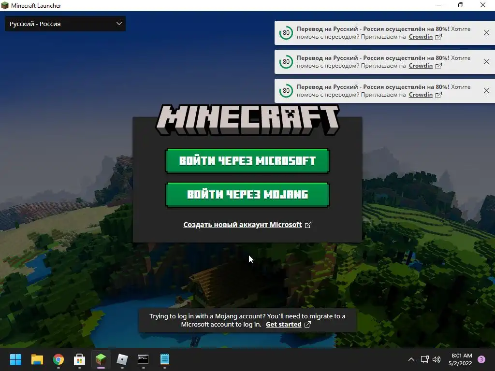Click the 80% progress circle in the middle notification
Screen dimensions: 495x371
pos(286,62)
